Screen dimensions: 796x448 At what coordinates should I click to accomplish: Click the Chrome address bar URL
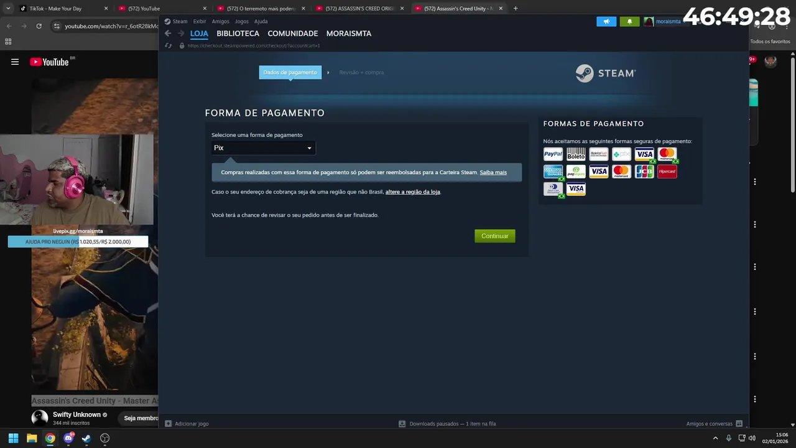[111, 26]
